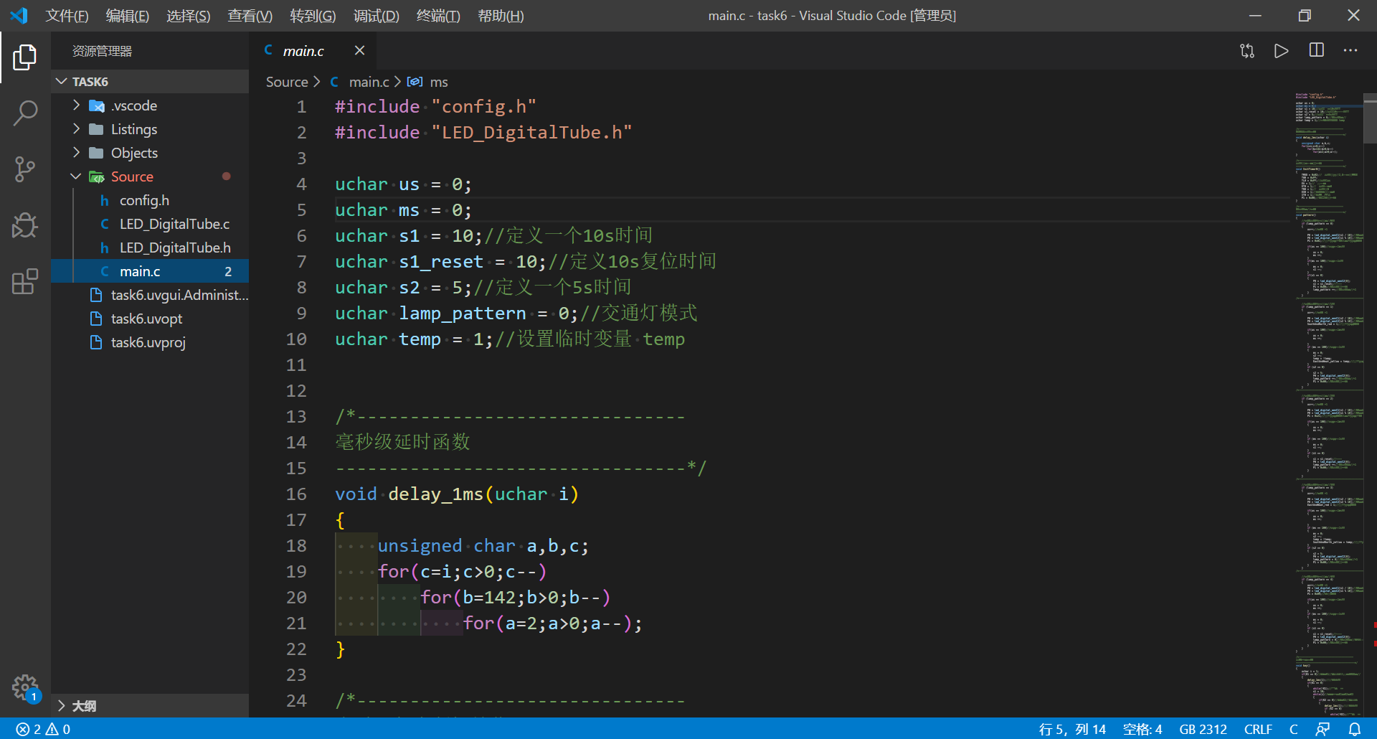This screenshot has height=739, width=1377.
Task: Open the 文件(F) menu
Action: click(67, 16)
